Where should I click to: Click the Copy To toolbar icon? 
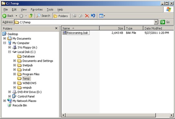(80, 16)
